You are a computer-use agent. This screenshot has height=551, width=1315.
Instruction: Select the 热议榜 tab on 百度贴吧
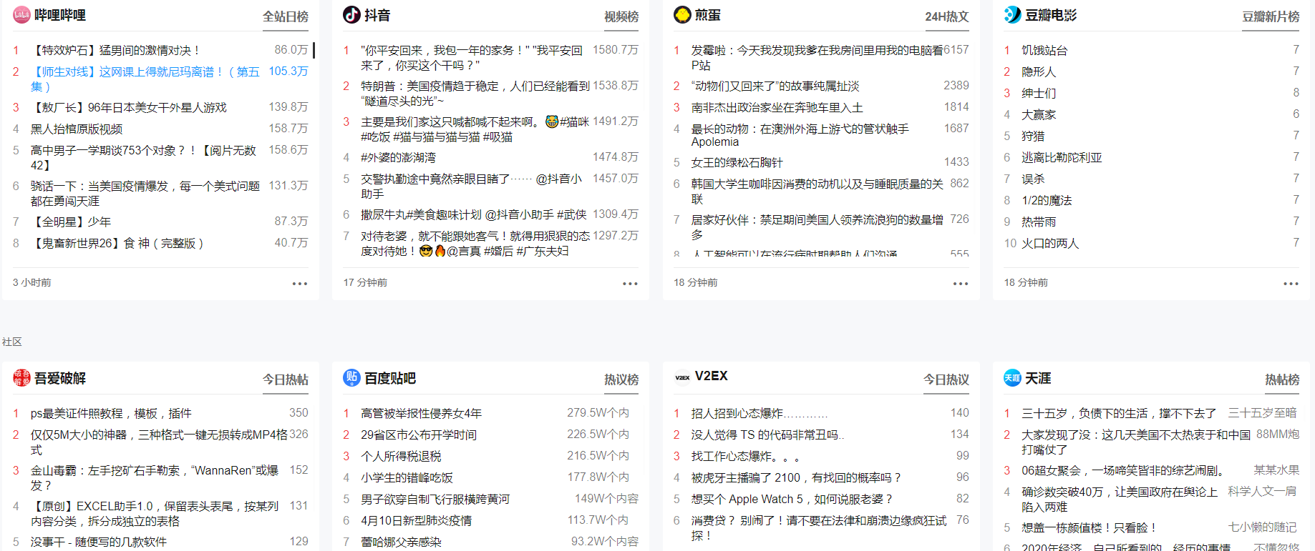click(x=621, y=379)
